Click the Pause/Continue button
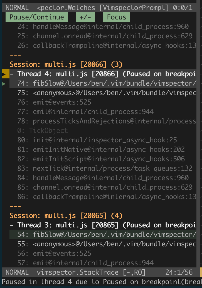This screenshot has width=202, height=288. pos(37,17)
